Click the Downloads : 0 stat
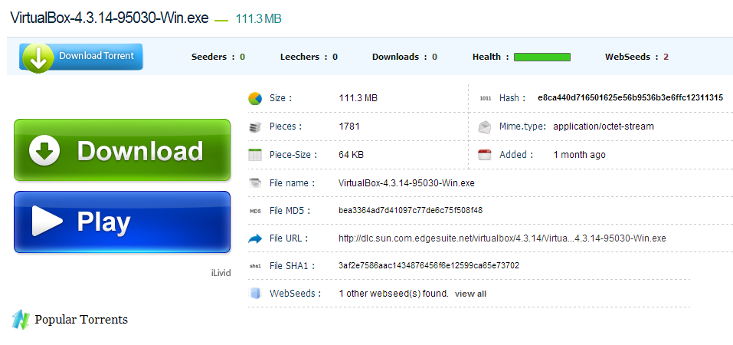 click(405, 57)
